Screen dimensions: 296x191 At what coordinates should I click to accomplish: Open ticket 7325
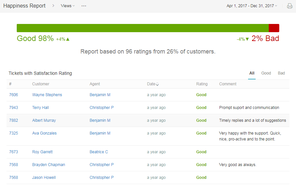click(13, 133)
